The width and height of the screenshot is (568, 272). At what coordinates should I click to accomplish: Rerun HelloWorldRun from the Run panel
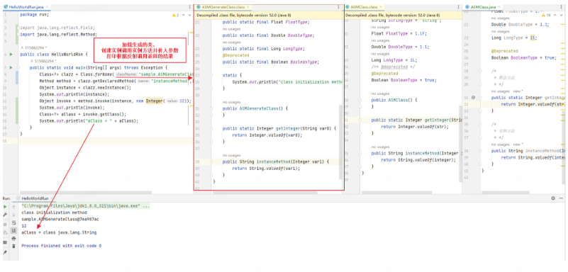pyautogui.click(x=5, y=207)
